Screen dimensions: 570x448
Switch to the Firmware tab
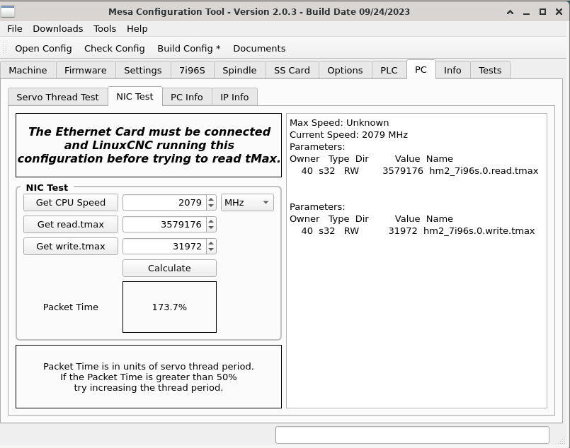[x=86, y=70]
